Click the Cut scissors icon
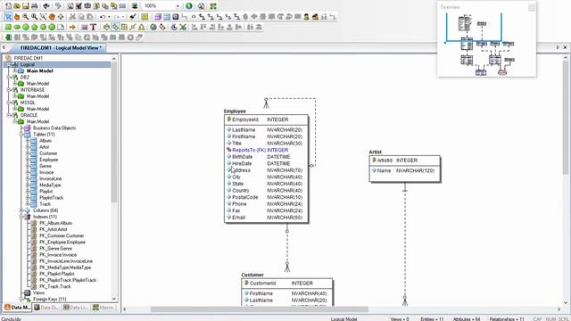The width and height of the screenshot is (571, 321). 72,17
